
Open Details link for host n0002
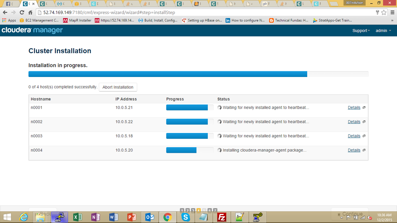point(354,121)
